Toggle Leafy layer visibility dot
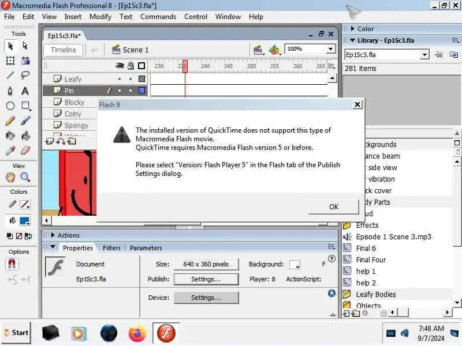 pos(120,79)
